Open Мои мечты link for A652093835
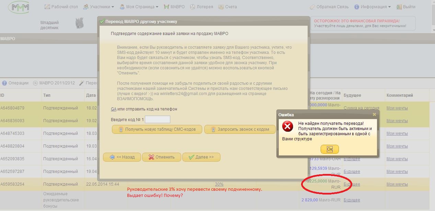This screenshot has width=435, height=211. [397, 159]
